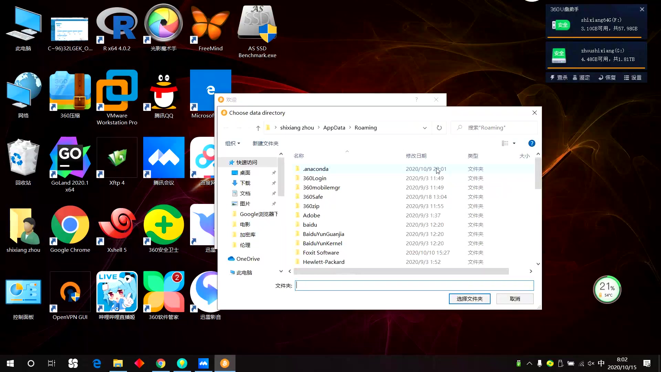Click 恢复 in the 360 U盘助手 panel
This screenshot has height=372, width=661.
tap(607, 77)
